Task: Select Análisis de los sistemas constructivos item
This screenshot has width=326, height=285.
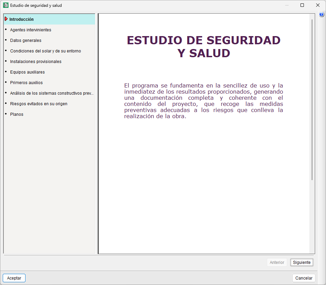Action: pos(49,93)
